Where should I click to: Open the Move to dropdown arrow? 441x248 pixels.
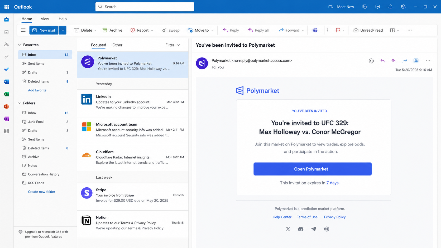[212, 30]
